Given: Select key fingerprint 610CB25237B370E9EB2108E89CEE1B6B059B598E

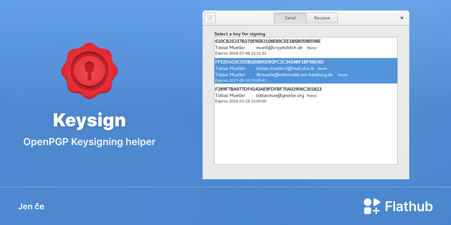Looking at the screenshot, I should 268,41.
